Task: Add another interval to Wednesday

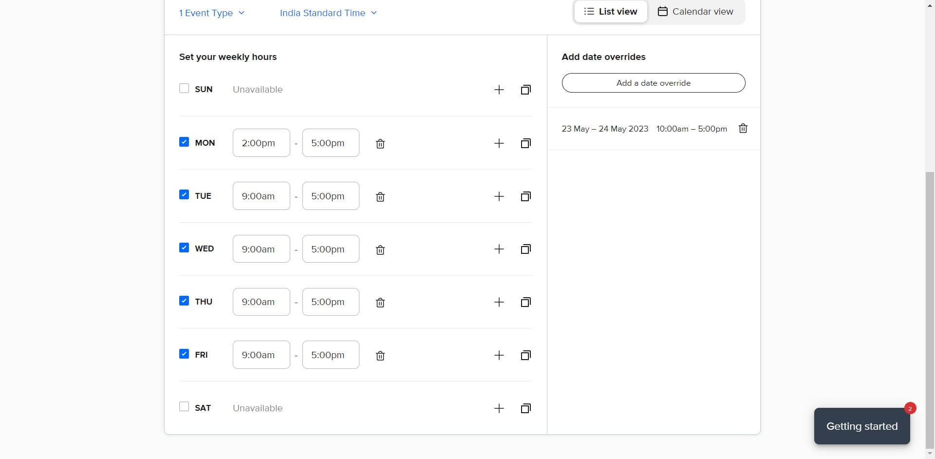Action: [499, 249]
